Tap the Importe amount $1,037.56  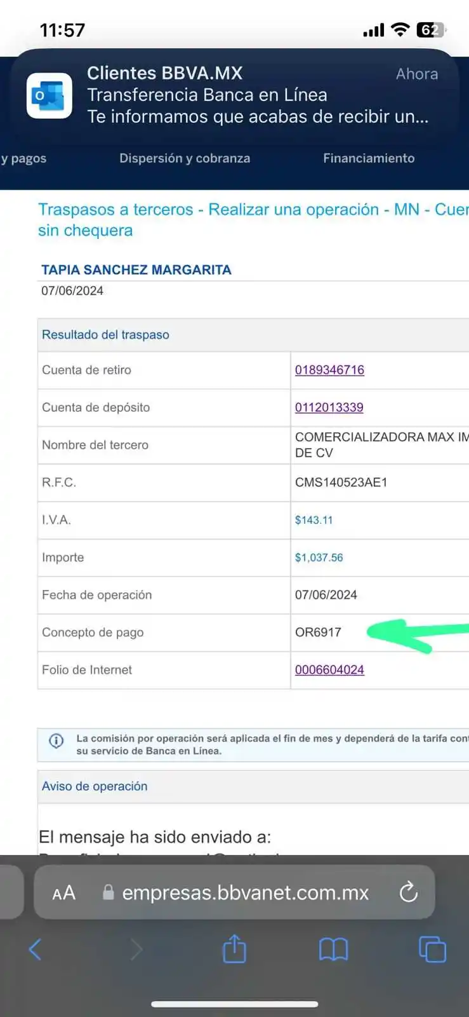point(319,557)
